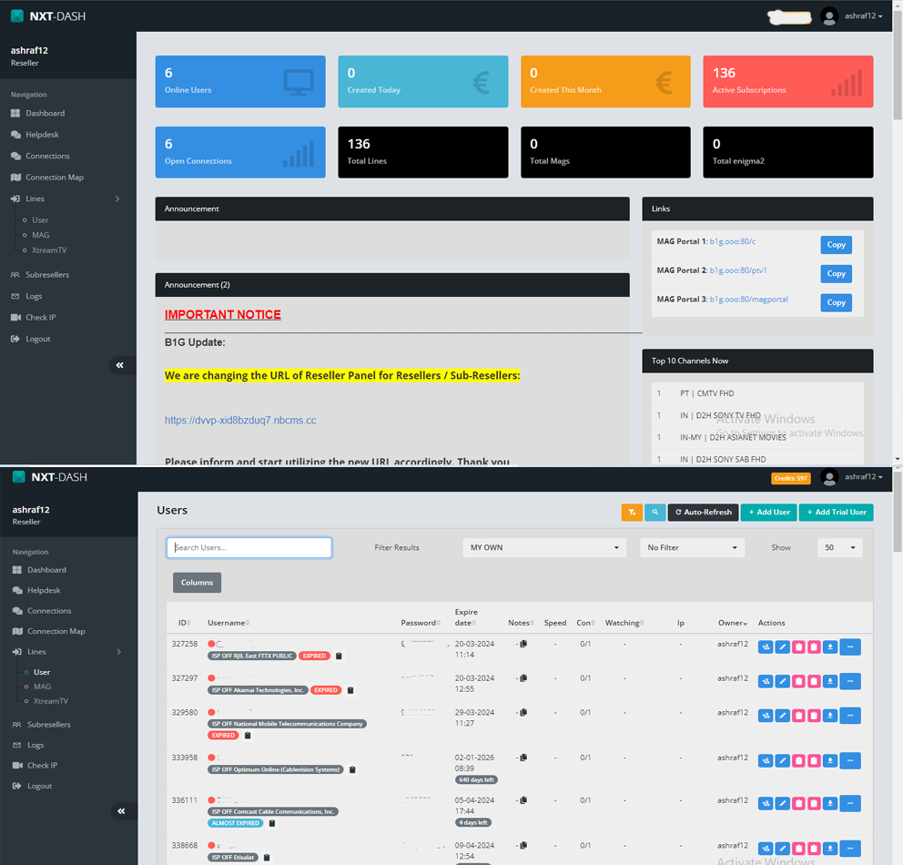Open the MY OWN filter results dropdown
The width and height of the screenshot is (903, 865).
point(544,547)
